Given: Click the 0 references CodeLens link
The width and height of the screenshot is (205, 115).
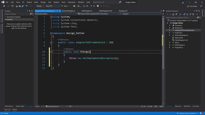Looking at the screenshot, I should coord(63,40).
